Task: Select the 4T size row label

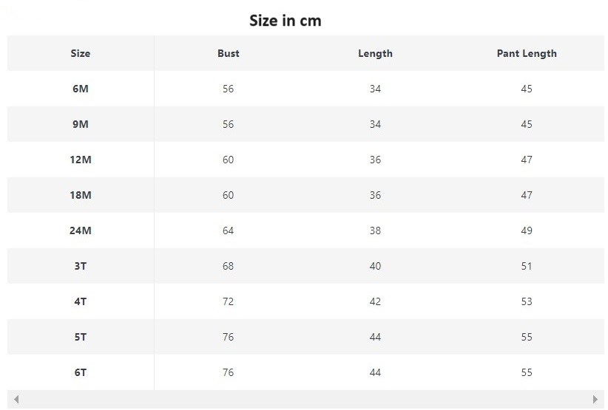Action: [x=81, y=301]
